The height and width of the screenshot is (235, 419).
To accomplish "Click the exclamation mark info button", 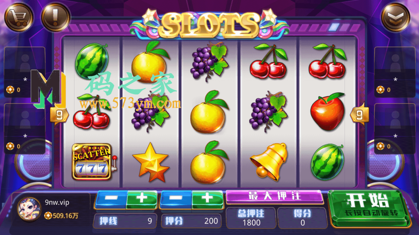I will pos(56,17).
